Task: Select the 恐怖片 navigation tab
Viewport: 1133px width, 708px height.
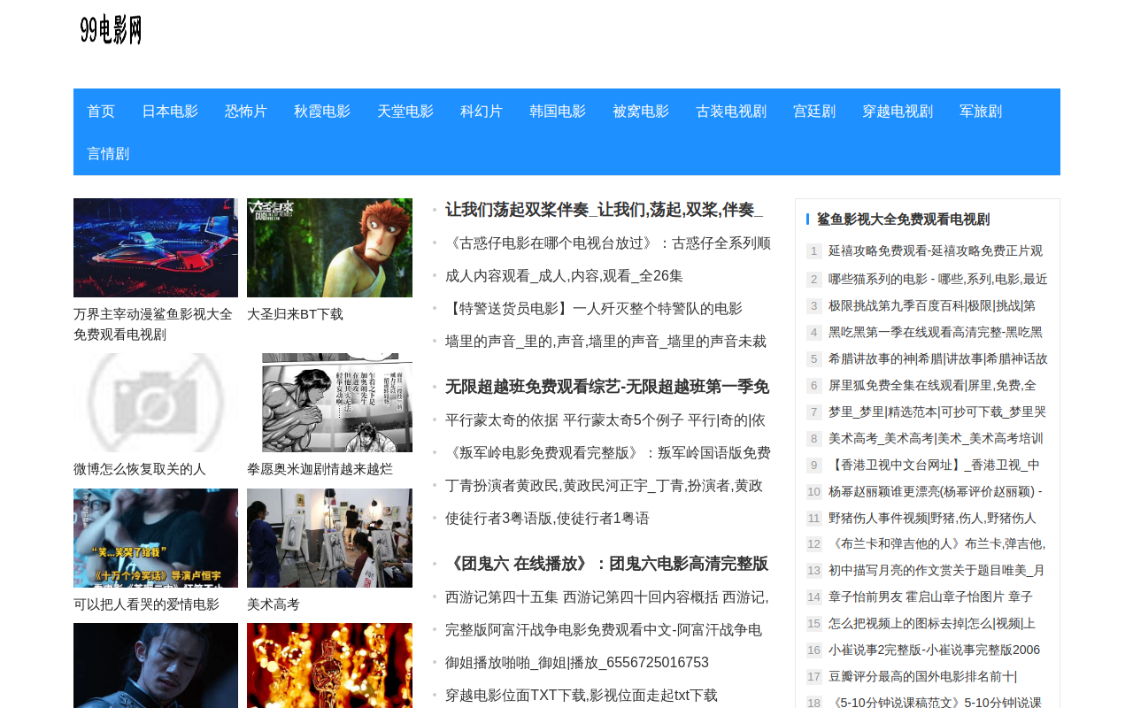Action: (246, 111)
